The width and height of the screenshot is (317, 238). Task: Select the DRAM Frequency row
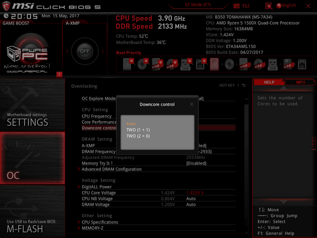(158, 151)
